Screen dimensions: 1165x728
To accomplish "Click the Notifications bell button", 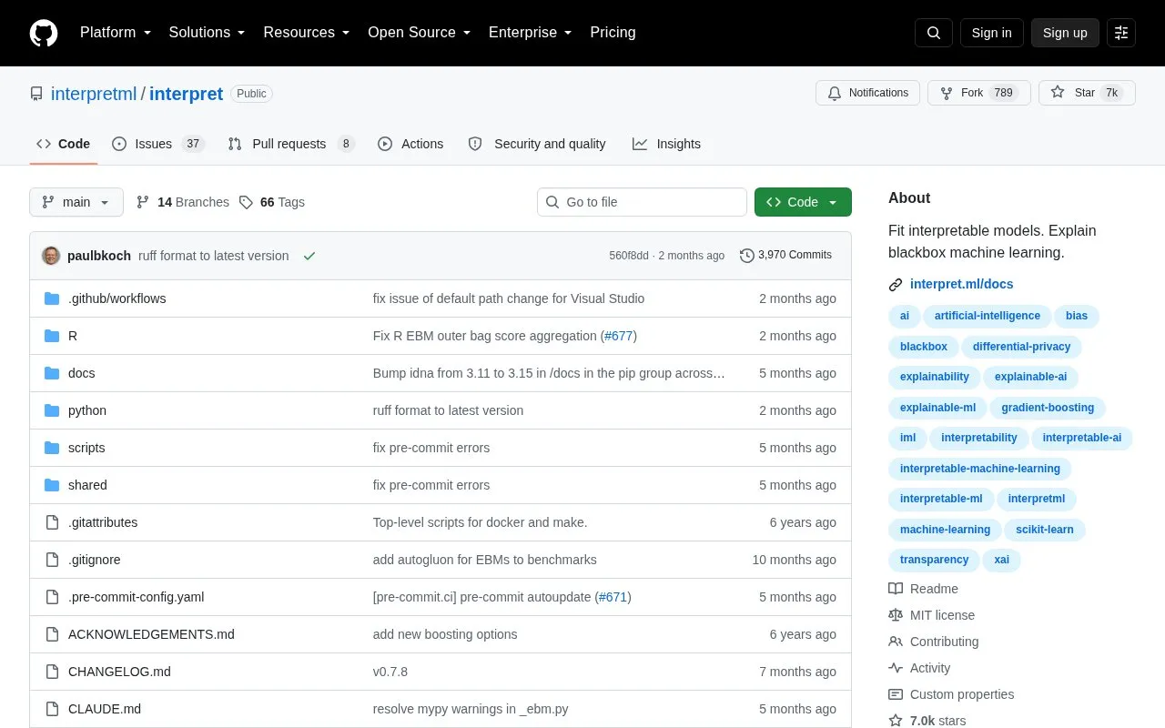I will tap(868, 93).
